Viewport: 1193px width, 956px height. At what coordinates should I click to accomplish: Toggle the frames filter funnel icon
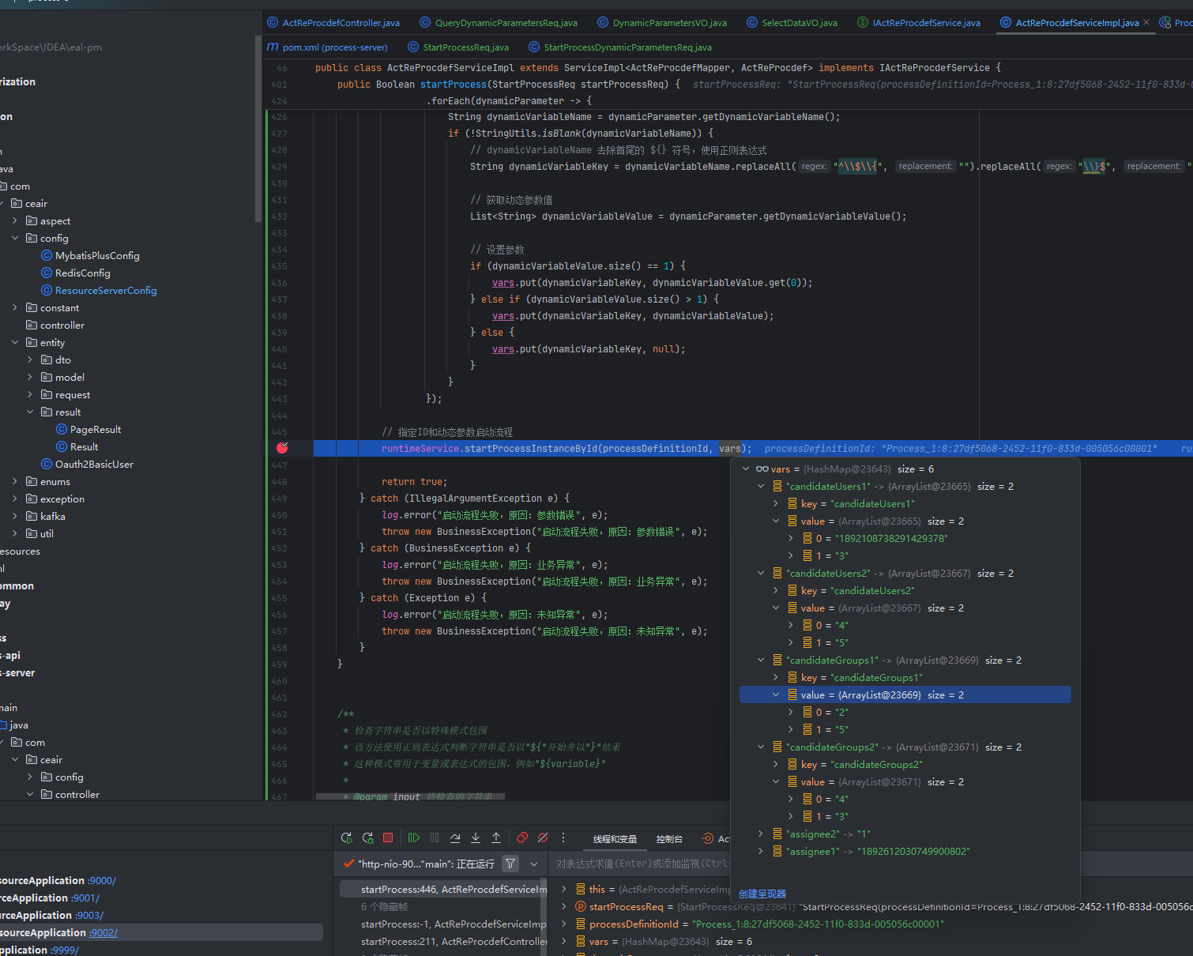[511, 864]
